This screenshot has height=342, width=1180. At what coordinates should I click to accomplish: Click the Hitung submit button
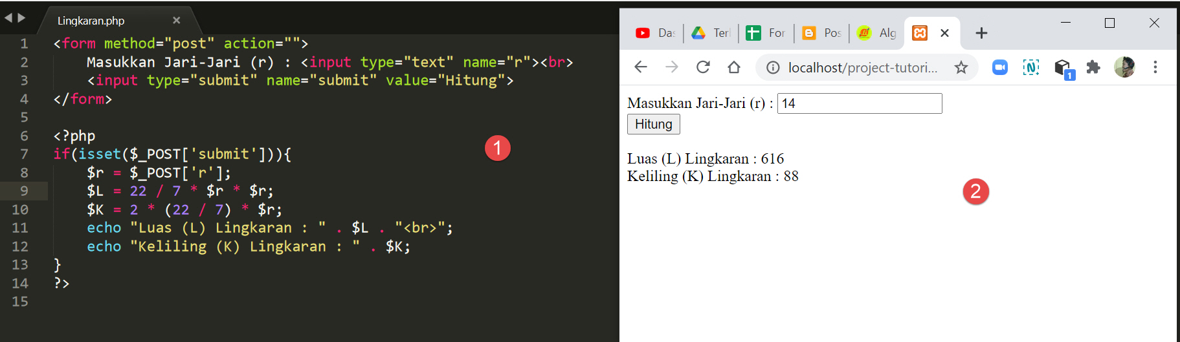pos(654,124)
